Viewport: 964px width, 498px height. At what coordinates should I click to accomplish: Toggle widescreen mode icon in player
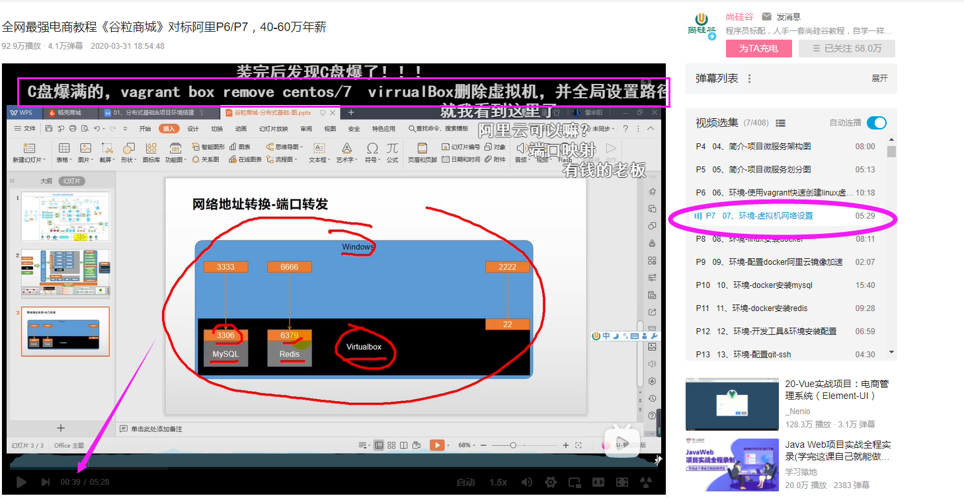(x=598, y=482)
